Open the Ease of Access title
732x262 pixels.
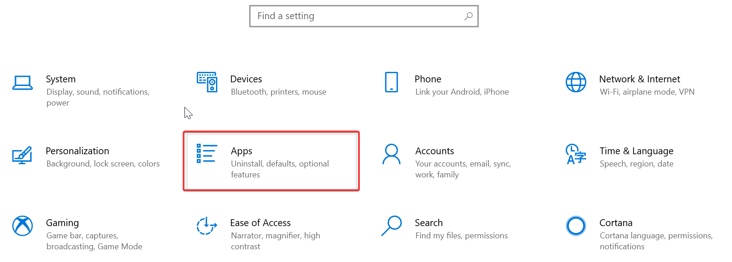point(261,223)
